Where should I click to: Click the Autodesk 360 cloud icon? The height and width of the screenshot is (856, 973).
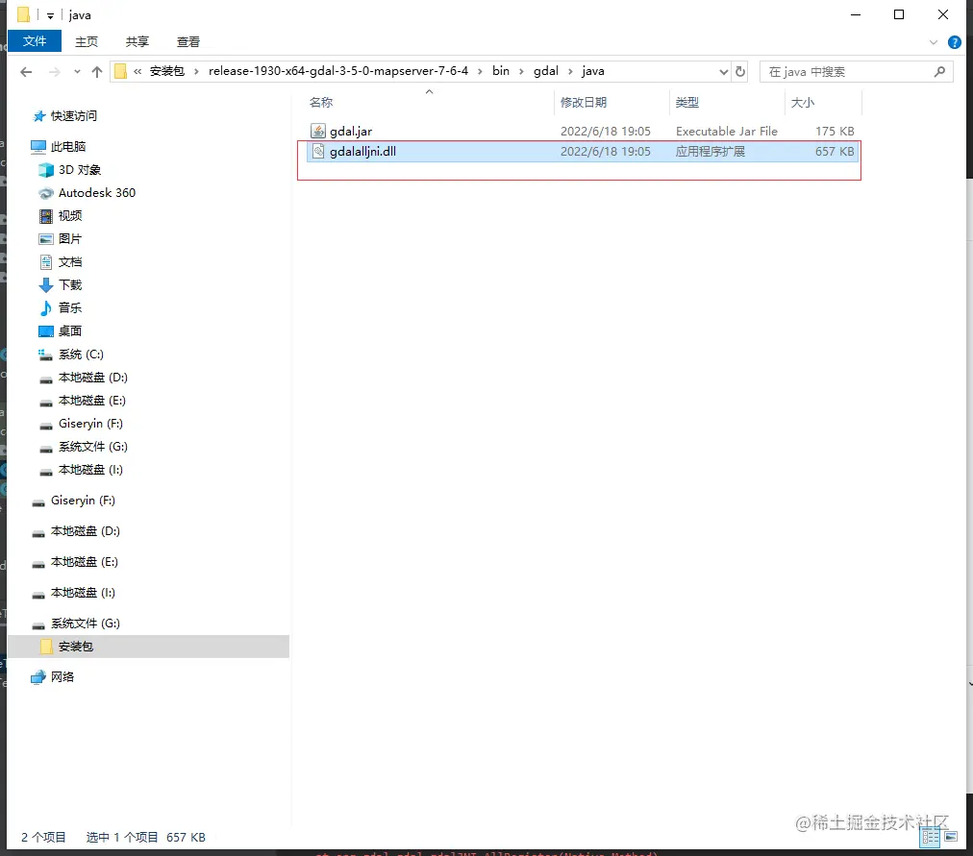pos(46,193)
